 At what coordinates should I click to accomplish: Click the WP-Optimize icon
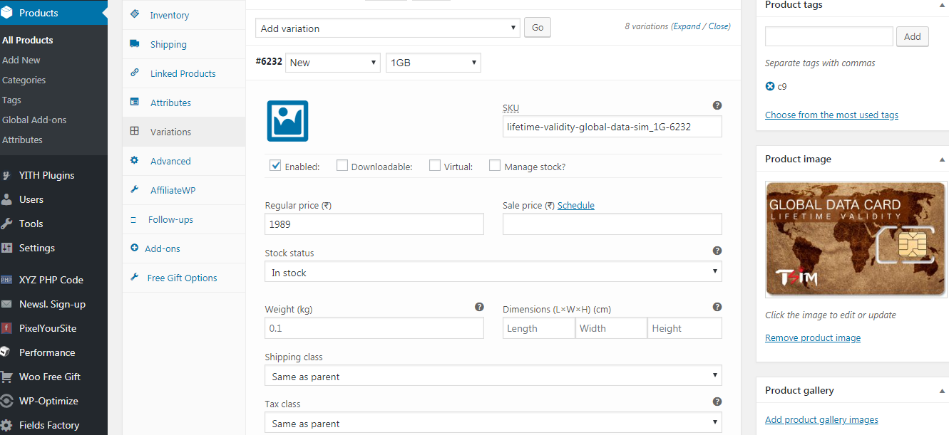pos(7,401)
